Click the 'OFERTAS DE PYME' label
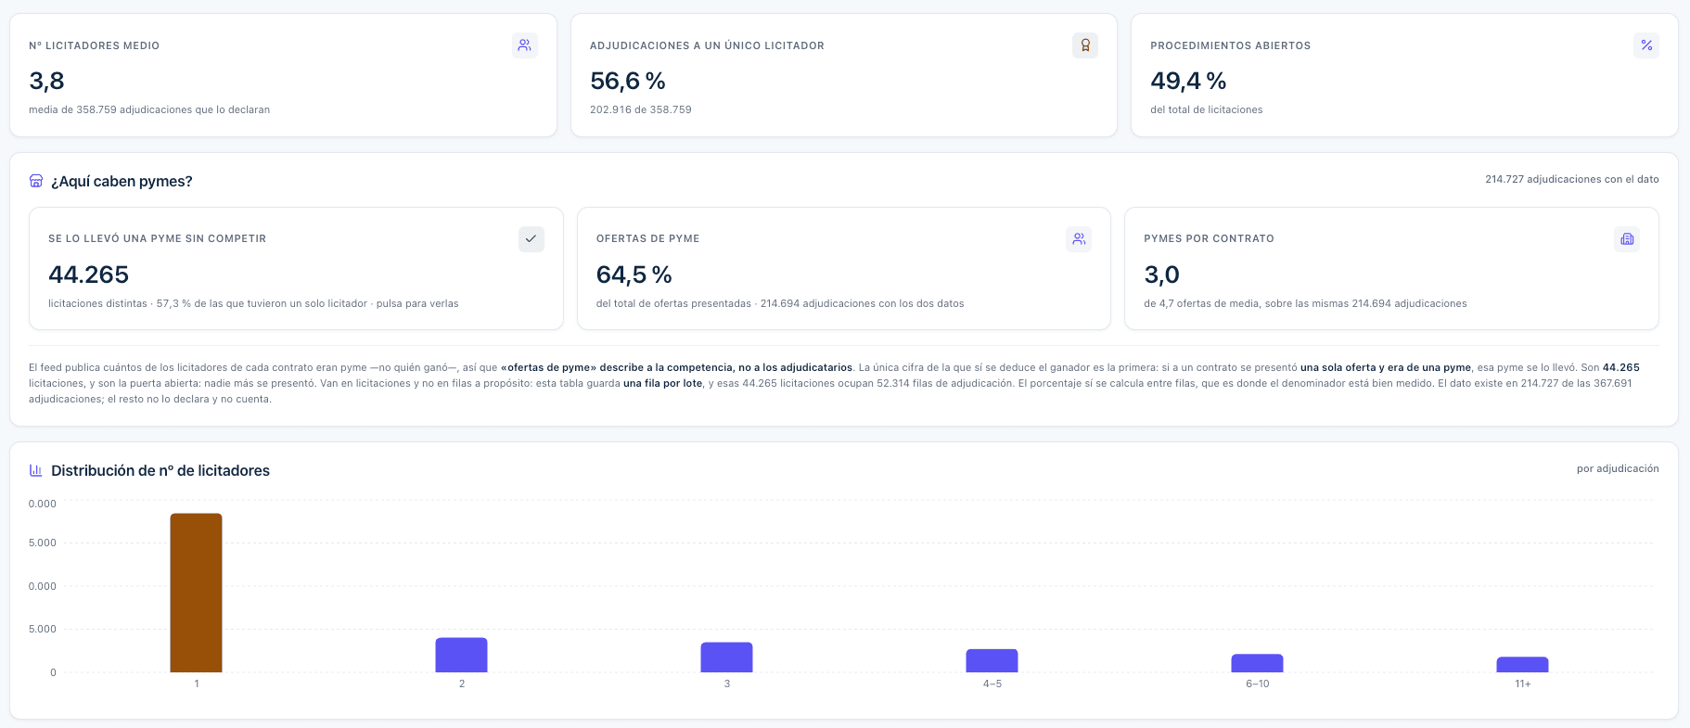1690x728 pixels. coord(648,238)
